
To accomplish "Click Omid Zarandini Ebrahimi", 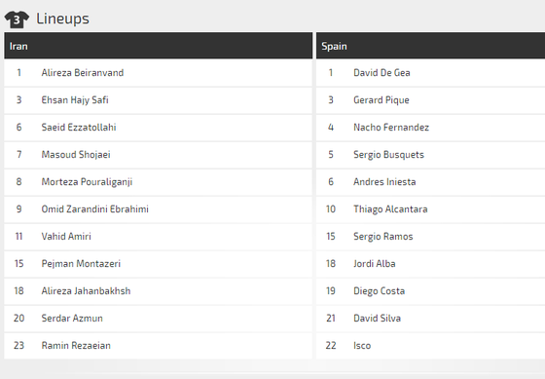I will [x=95, y=209].
